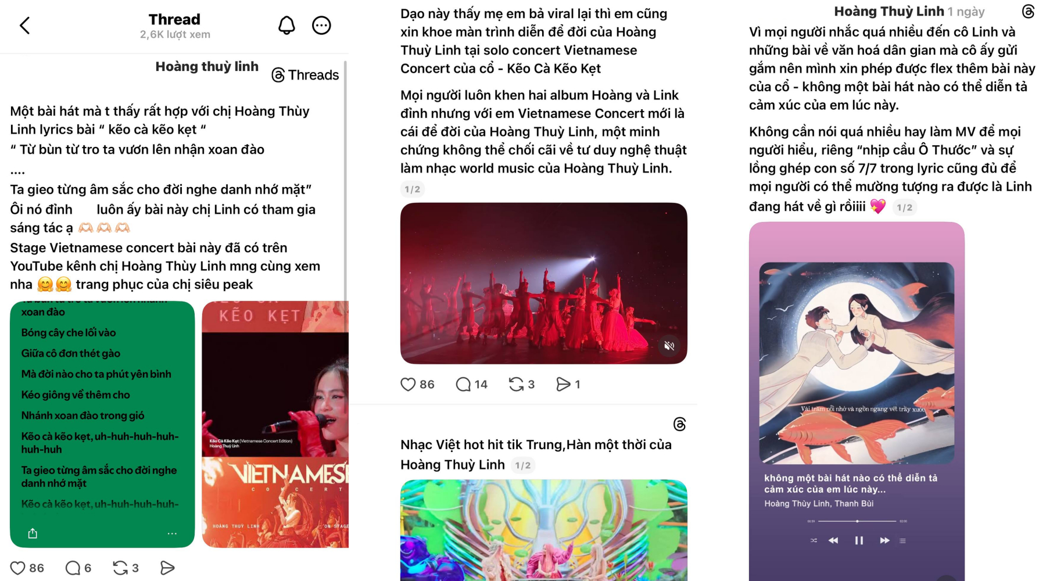The image size is (1046, 581).
Task: Tap share icon on green lyrics card
Action: [33, 533]
